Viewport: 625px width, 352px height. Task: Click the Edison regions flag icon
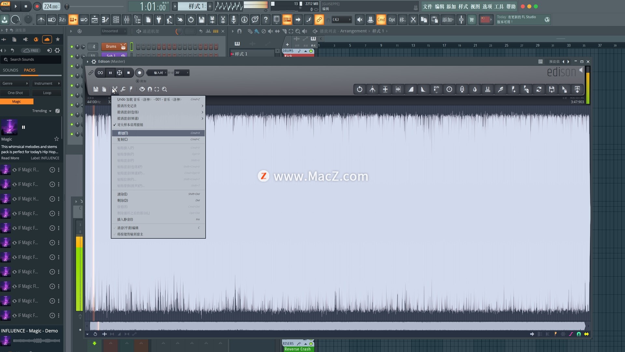[131, 89]
